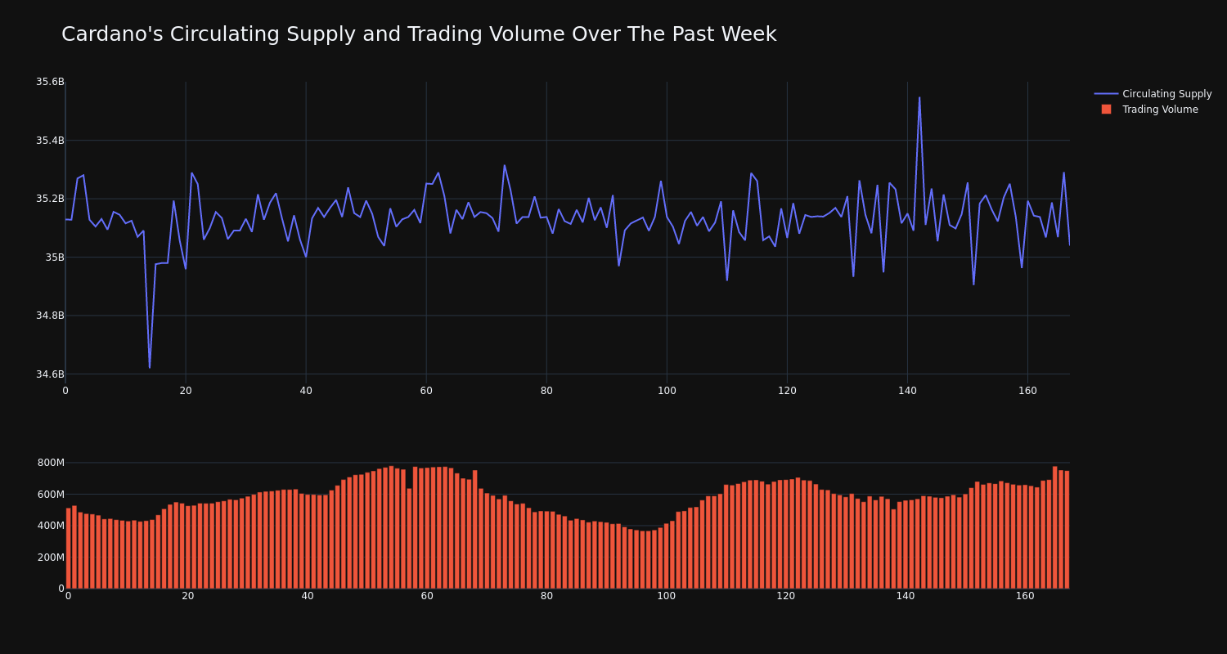Click the 35B y-axis label
Image resolution: width=1227 pixels, height=654 pixels.
tap(55, 258)
